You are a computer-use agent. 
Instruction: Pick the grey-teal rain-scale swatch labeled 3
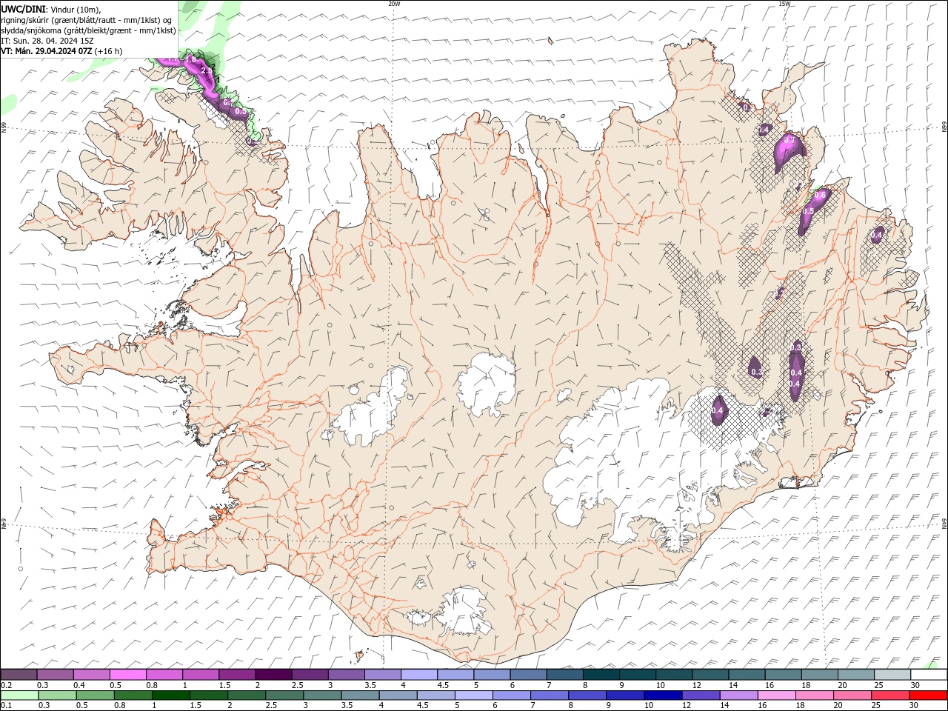coord(322,695)
